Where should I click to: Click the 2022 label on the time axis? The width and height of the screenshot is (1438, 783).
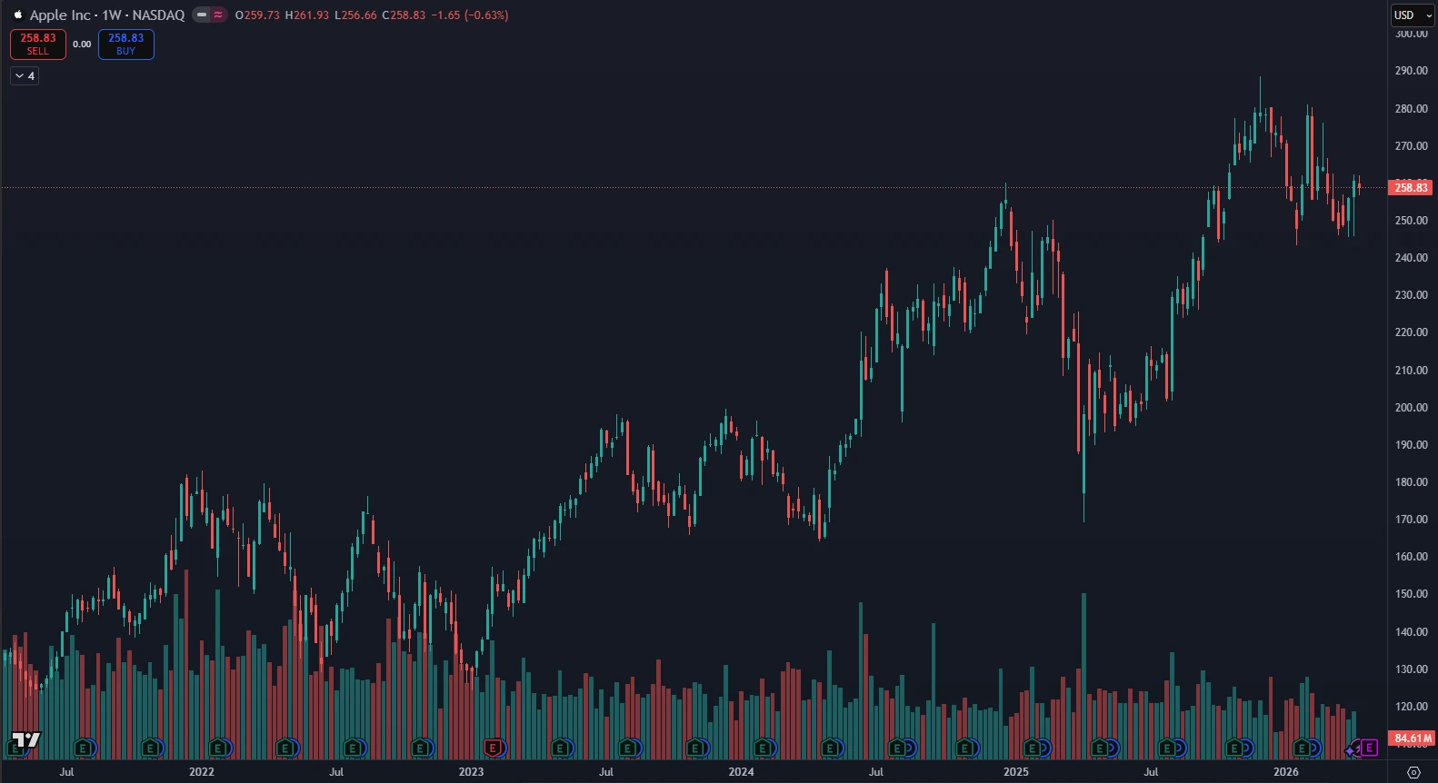pos(202,772)
